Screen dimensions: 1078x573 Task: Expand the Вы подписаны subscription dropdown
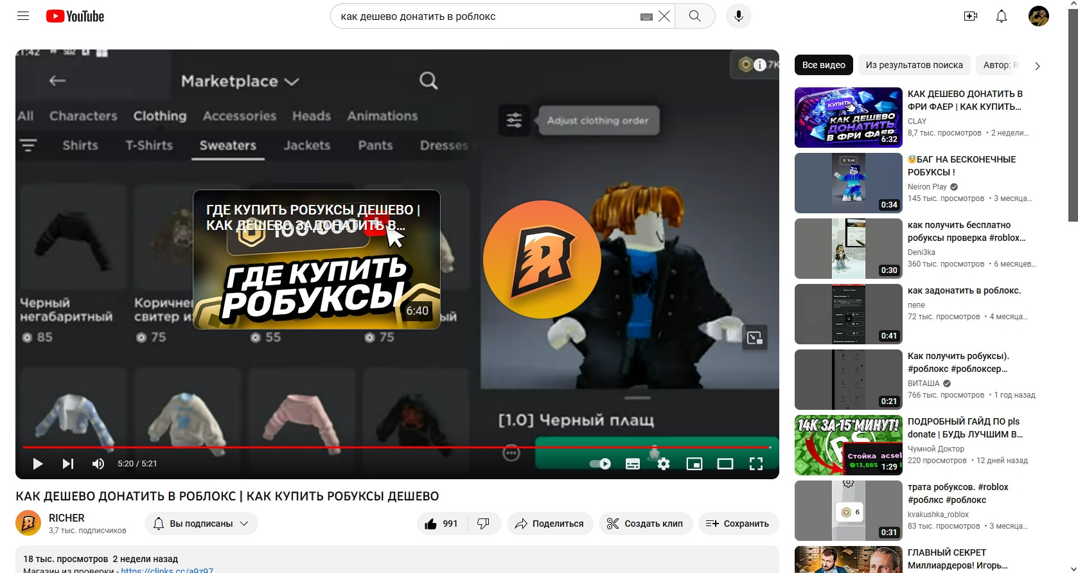tap(201, 524)
